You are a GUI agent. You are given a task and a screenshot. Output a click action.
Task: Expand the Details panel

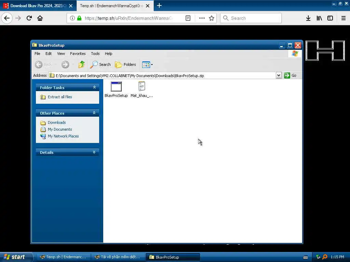pyautogui.click(x=94, y=152)
